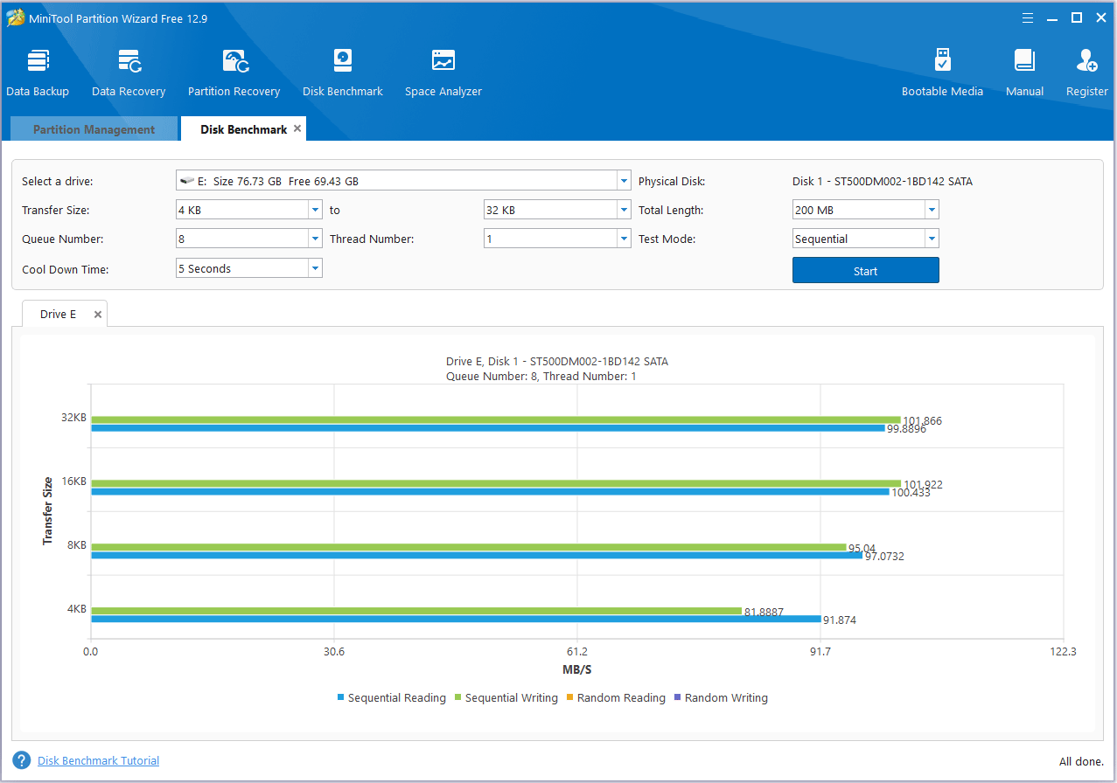
Task: Open the hamburger menu in title bar
Action: click(1027, 17)
